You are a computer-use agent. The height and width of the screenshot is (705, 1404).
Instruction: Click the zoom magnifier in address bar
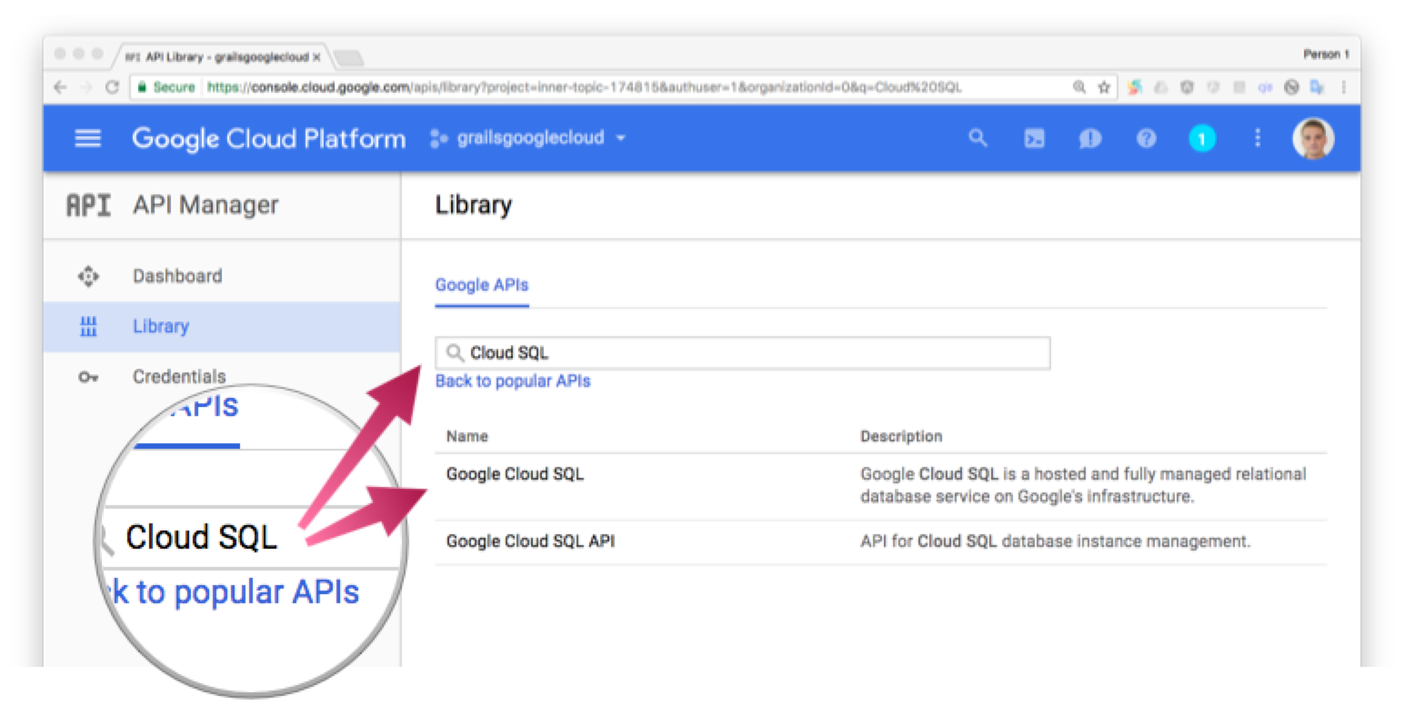tap(1079, 87)
